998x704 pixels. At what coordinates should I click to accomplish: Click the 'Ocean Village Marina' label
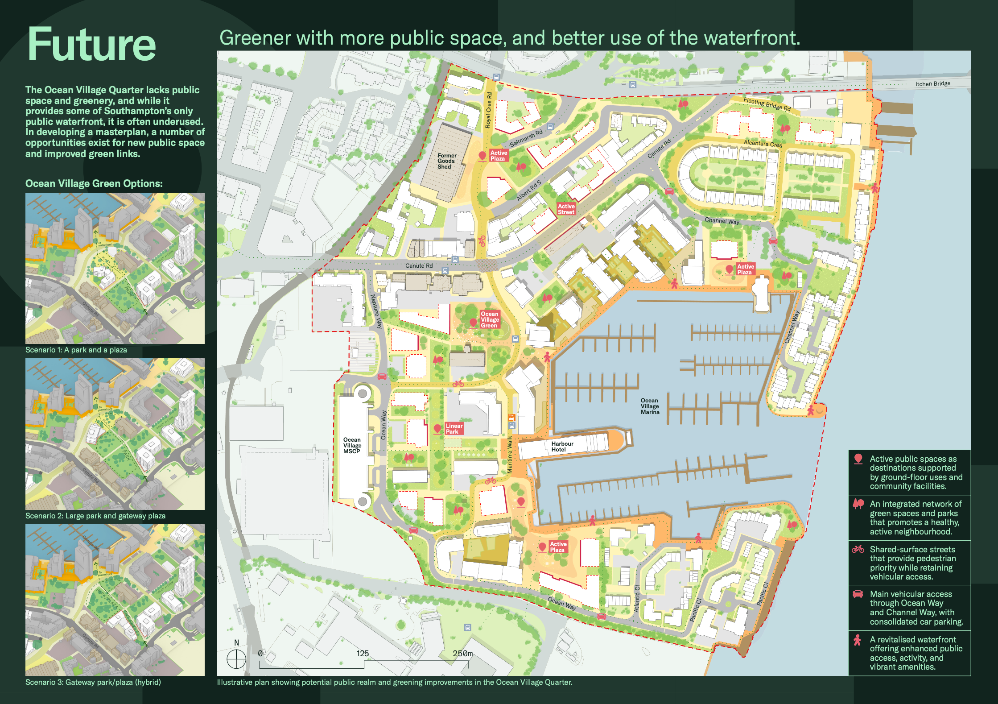650,406
